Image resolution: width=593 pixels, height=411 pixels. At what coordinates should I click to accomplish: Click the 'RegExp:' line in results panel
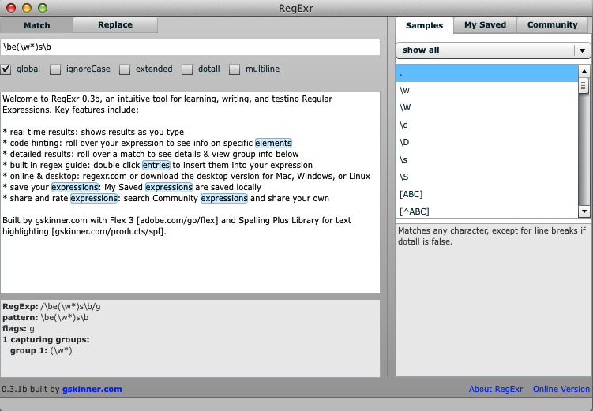point(51,306)
